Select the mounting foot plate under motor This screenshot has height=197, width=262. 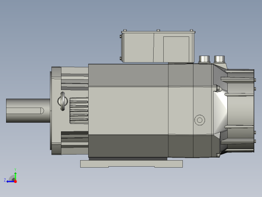(132, 164)
